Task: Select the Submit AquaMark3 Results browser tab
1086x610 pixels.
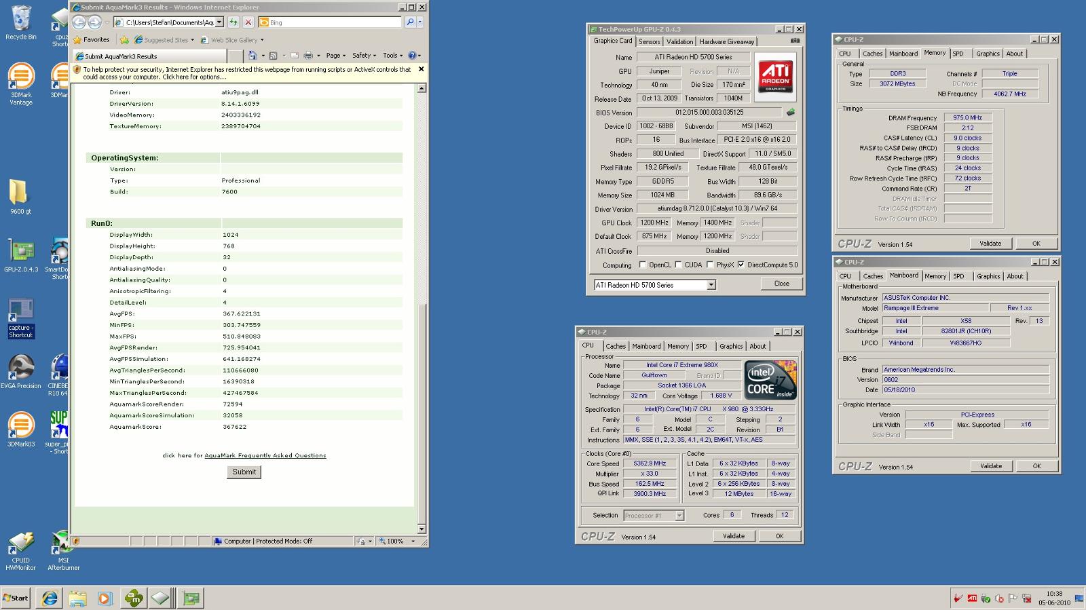Action: point(149,56)
